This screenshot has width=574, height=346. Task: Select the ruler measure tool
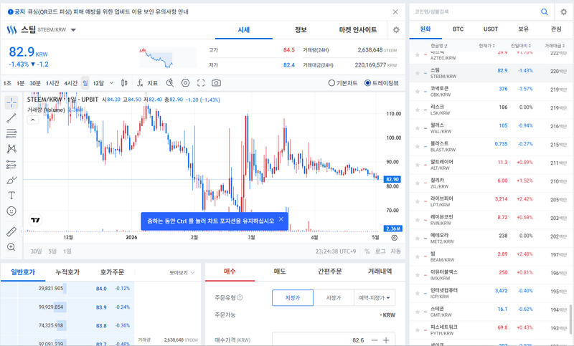pos(11,231)
